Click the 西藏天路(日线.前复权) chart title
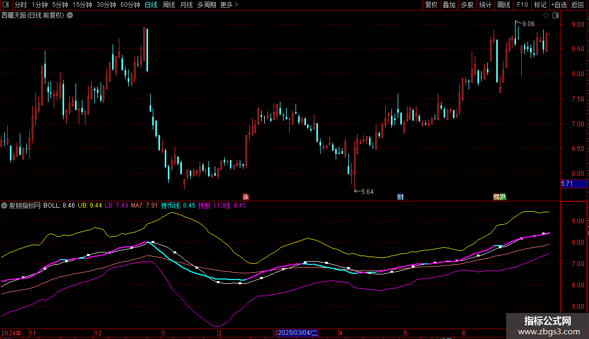 33,16
